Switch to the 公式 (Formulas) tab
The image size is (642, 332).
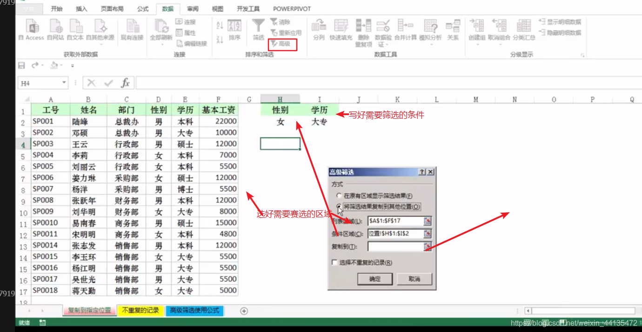[x=143, y=9]
